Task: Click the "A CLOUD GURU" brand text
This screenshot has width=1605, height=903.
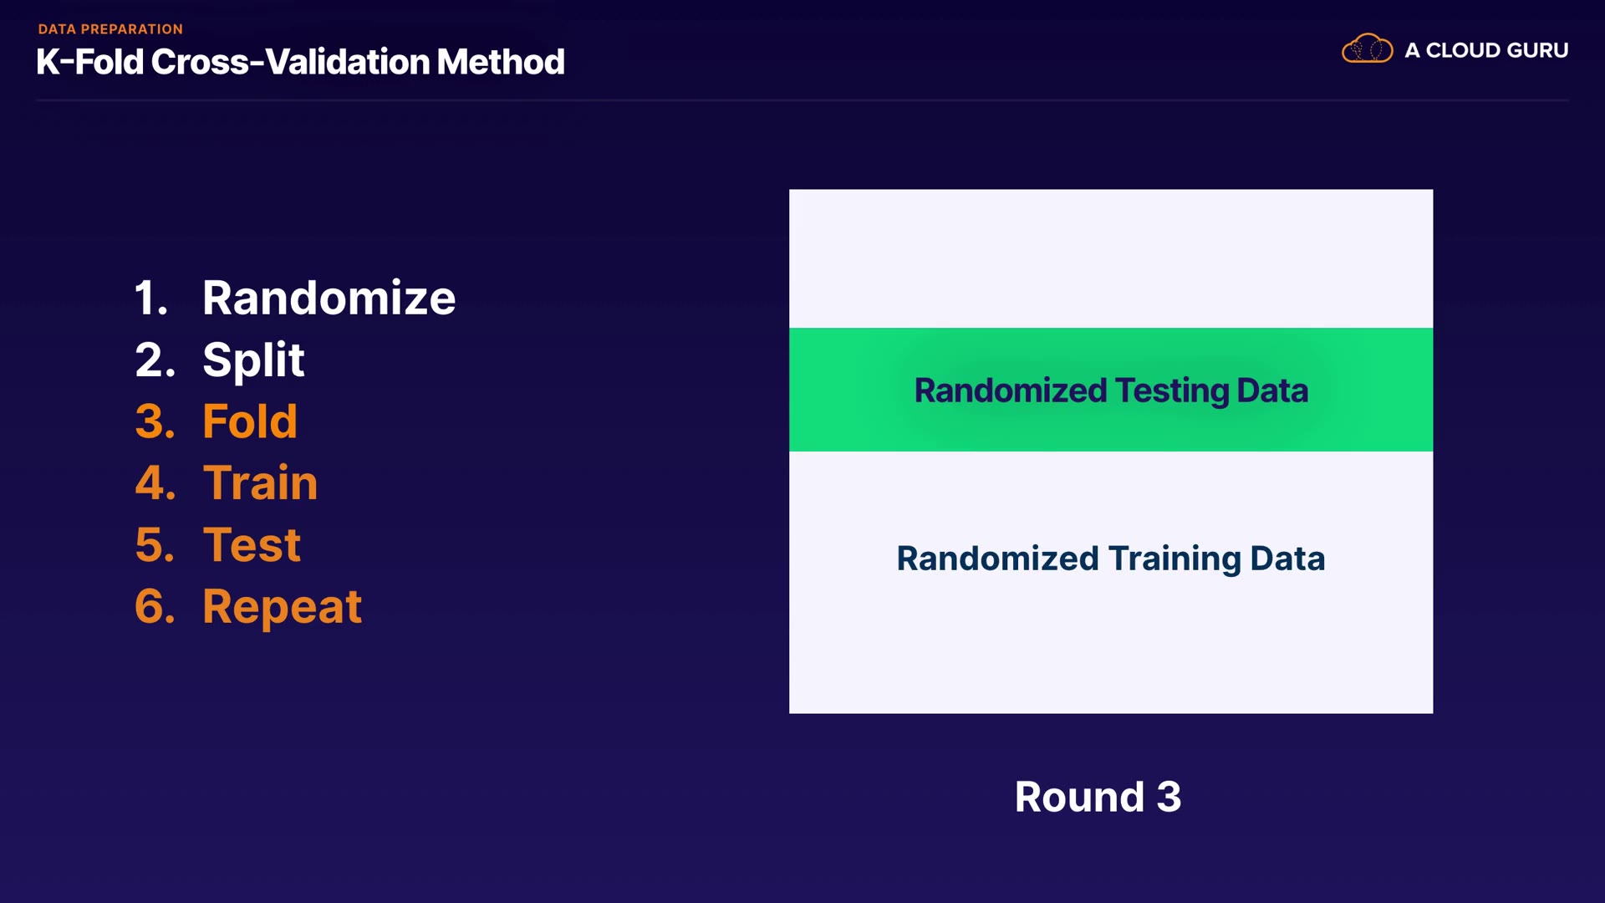Action: tap(1486, 50)
